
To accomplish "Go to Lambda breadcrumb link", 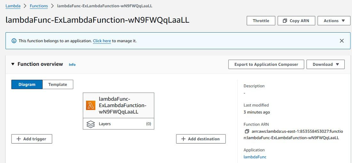I will (13, 6).
